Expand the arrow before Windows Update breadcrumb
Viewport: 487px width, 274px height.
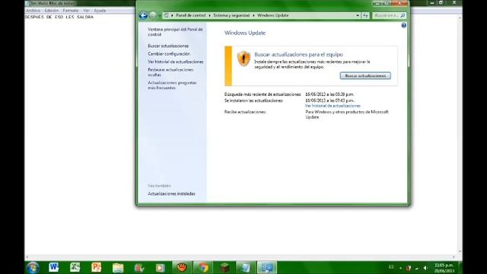(x=253, y=15)
